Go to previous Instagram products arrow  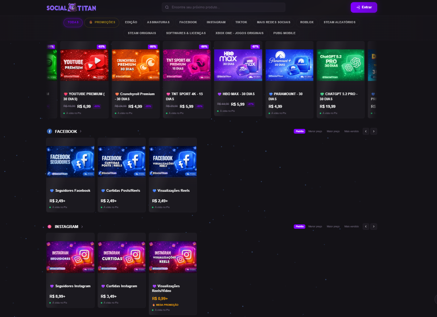[366, 227]
